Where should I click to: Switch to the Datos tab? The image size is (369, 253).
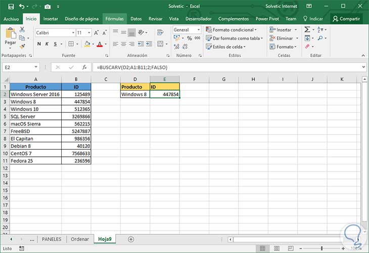[136, 19]
